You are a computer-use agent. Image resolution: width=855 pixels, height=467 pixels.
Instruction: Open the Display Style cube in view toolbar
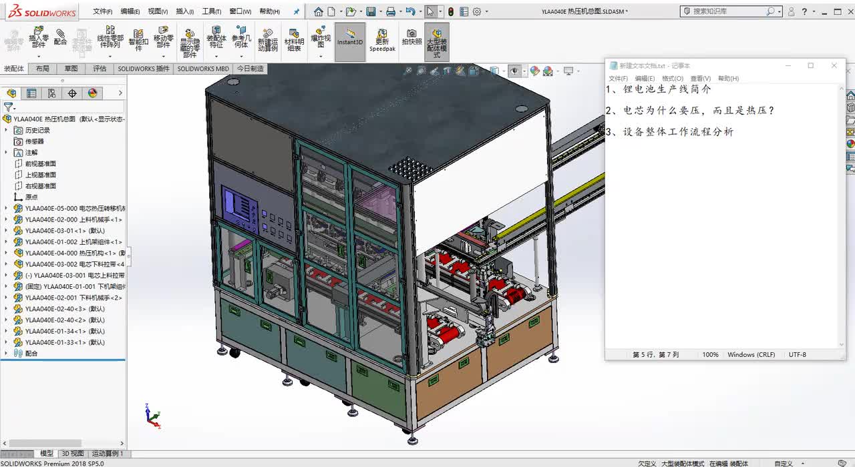pyautogui.click(x=494, y=71)
